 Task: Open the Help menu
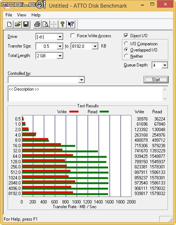click(x=36, y=15)
